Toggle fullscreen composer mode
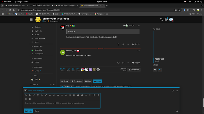This screenshot has width=204, height=114. click(x=173, y=91)
